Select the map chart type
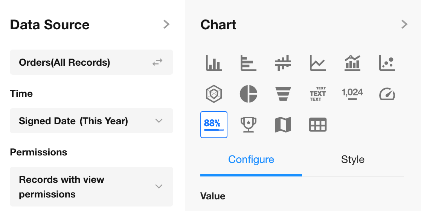 coord(283,125)
